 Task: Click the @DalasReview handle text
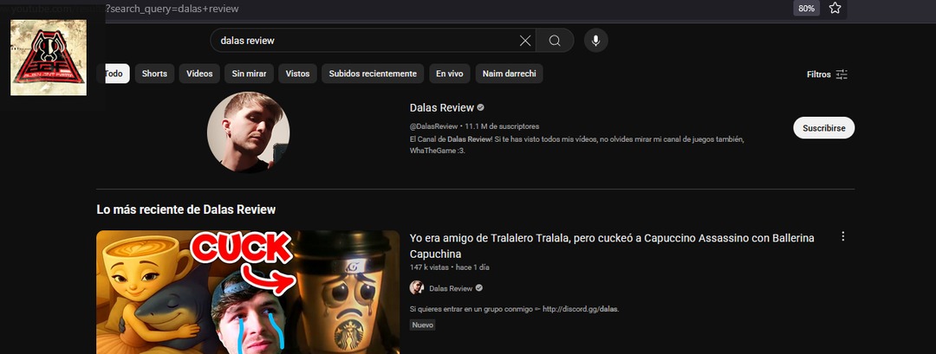point(433,126)
